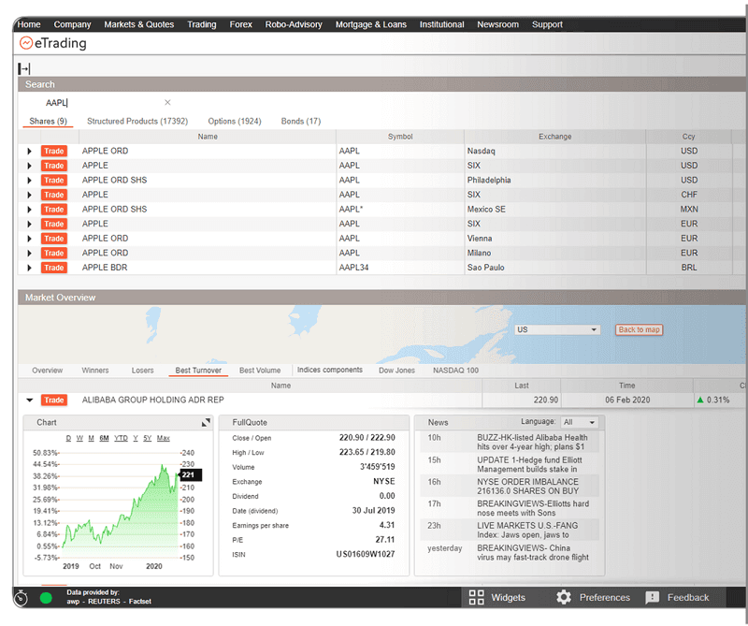Set chart range to YTD
Viewport: 748px width, 626px height.
(121, 438)
